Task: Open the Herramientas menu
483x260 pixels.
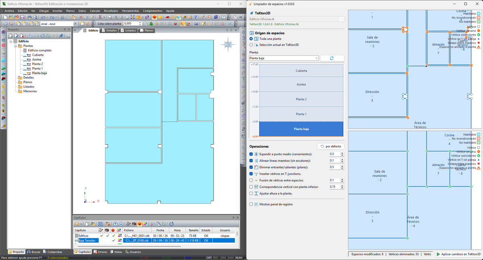Action: 131,11
